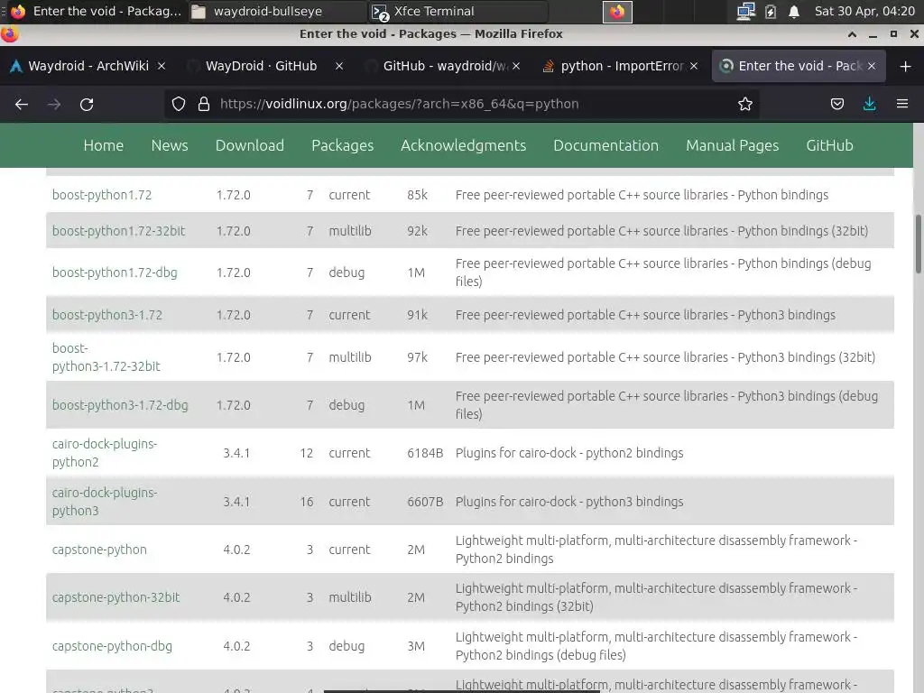
Task: Open boost-python1.72-32bit package link
Action: tap(118, 231)
